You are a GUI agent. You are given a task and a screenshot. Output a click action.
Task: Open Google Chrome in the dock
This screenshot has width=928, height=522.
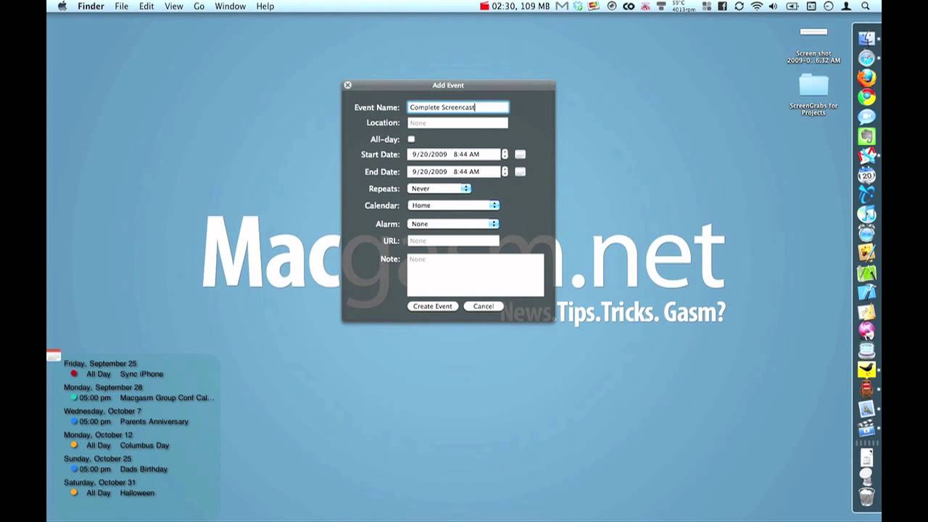point(866,97)
